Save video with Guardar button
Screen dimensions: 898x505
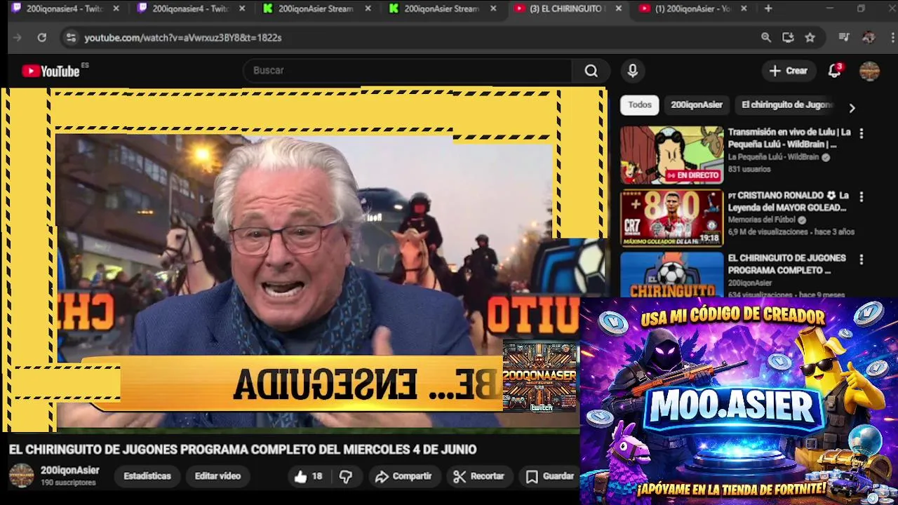[550, 476]
